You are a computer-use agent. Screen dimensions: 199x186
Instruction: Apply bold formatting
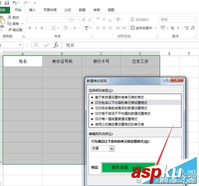coord(30,28)
